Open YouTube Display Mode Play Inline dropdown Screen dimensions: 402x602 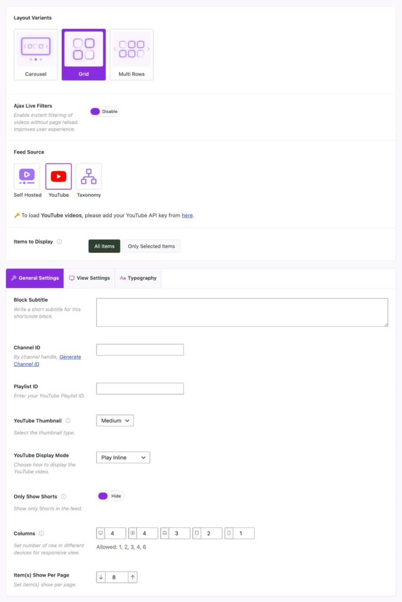tap(123, 457)
